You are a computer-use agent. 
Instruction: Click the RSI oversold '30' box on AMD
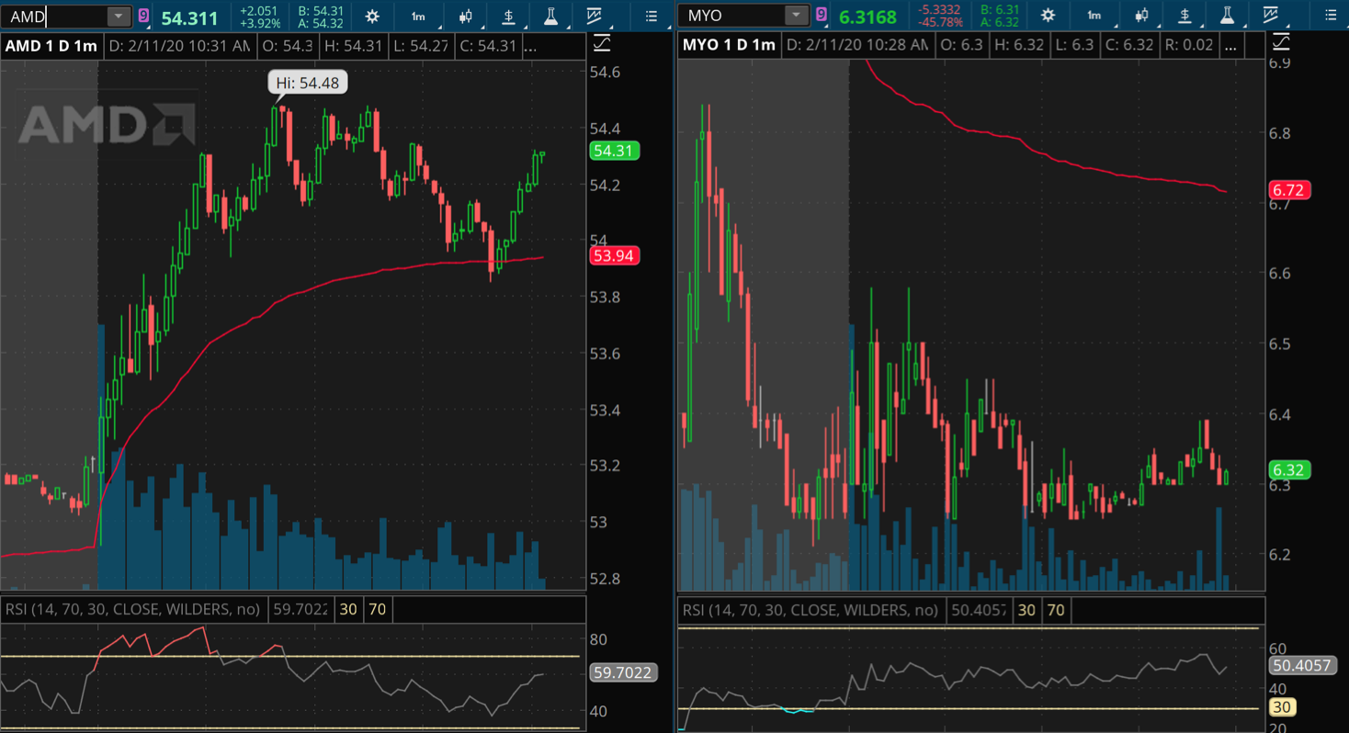click(x=348, y=609)
